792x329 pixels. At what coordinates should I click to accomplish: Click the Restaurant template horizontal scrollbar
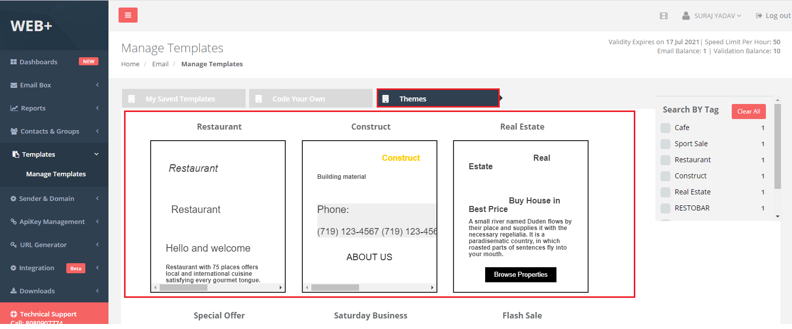(218, 288)
